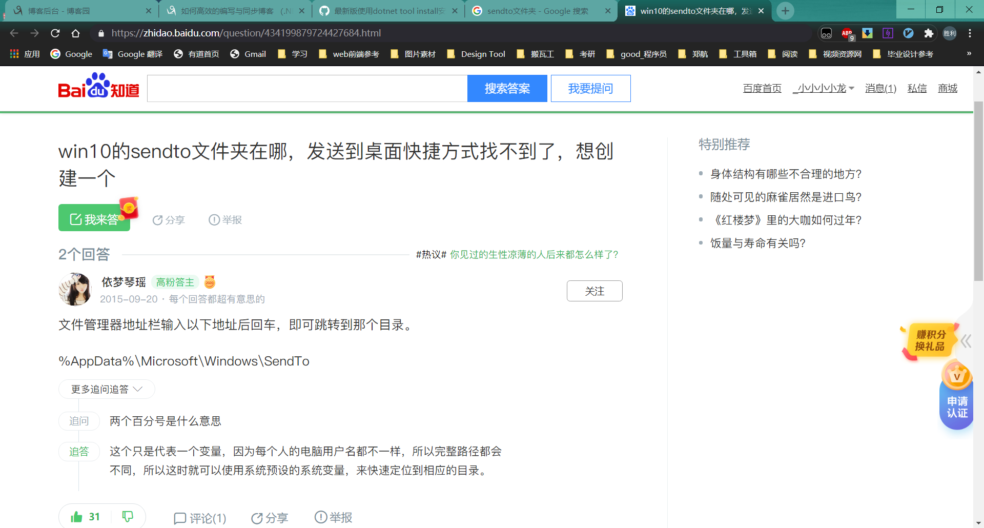Viewport: 984px width, 528px height.
Task: Click the green 我来答 button
Action: click(x=94, y=218)
